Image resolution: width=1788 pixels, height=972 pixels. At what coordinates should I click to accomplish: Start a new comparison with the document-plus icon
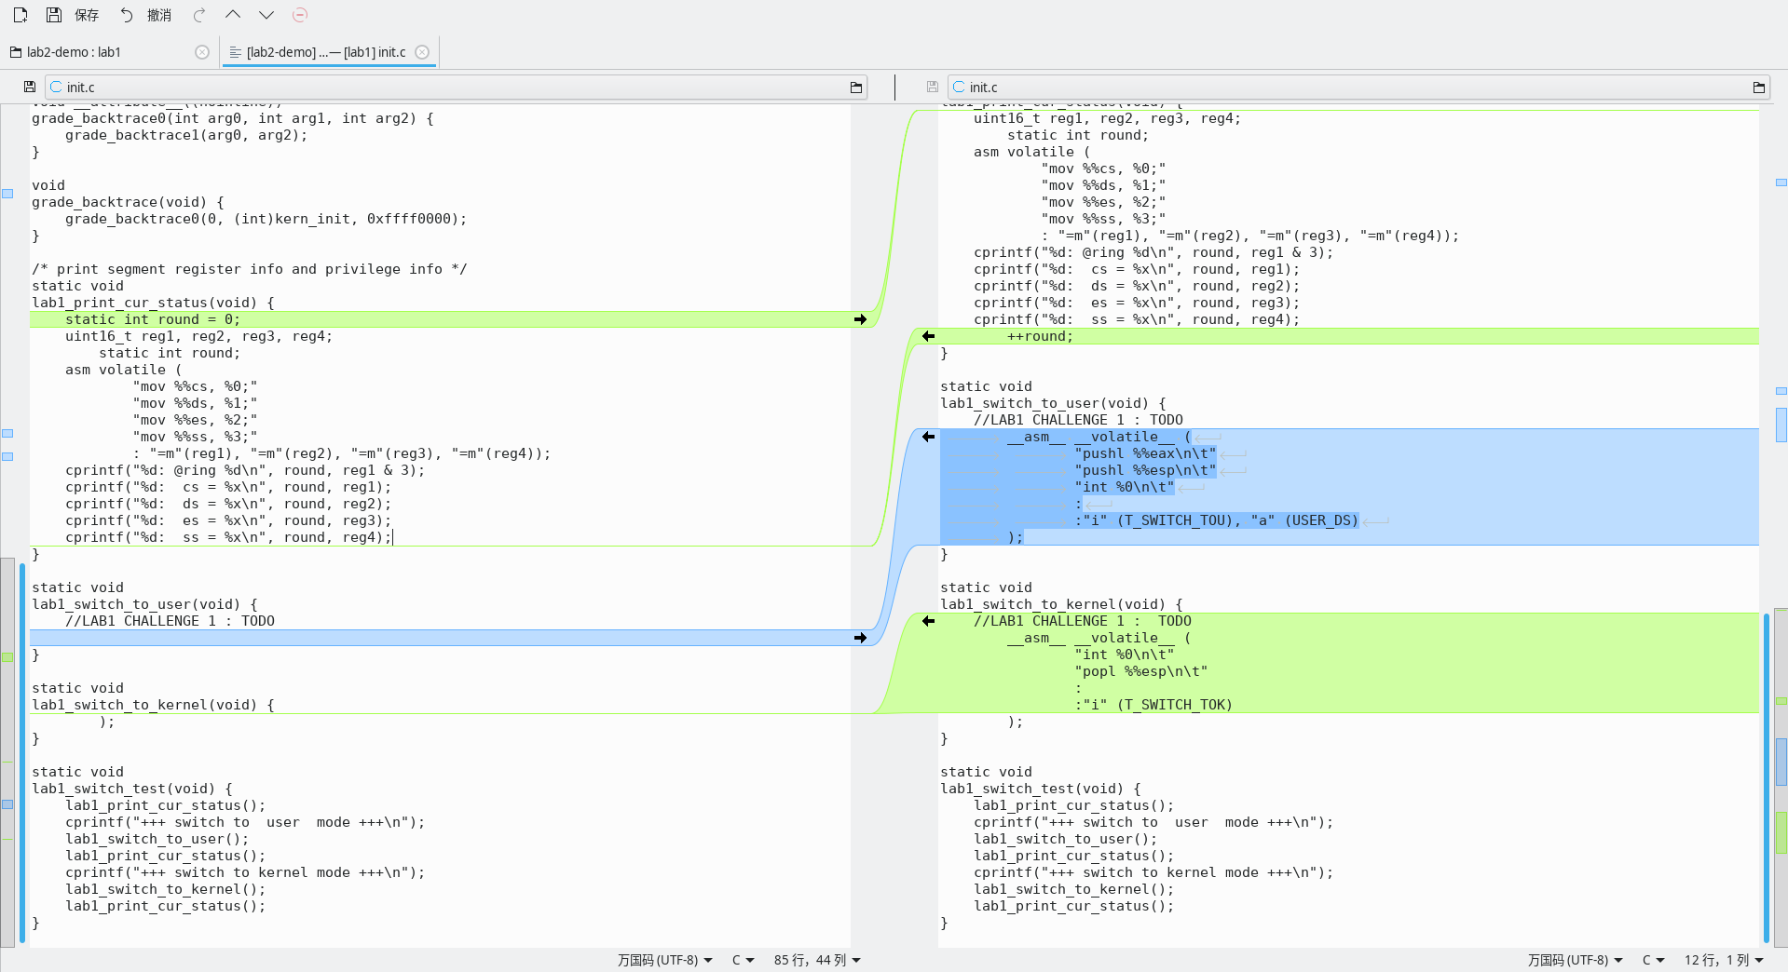pyautogui.click(x=20, y=15)
